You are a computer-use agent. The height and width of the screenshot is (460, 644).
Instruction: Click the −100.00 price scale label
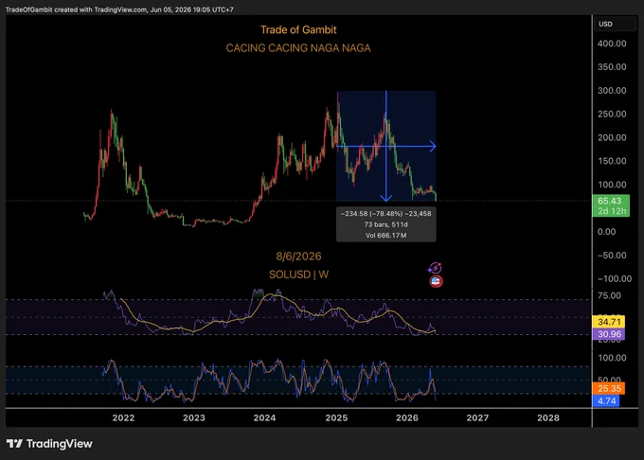click(x=615, y=278)
